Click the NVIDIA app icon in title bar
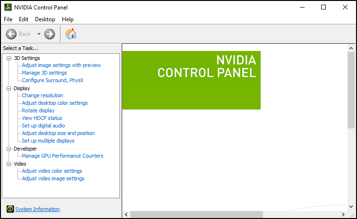 point(8,7)
